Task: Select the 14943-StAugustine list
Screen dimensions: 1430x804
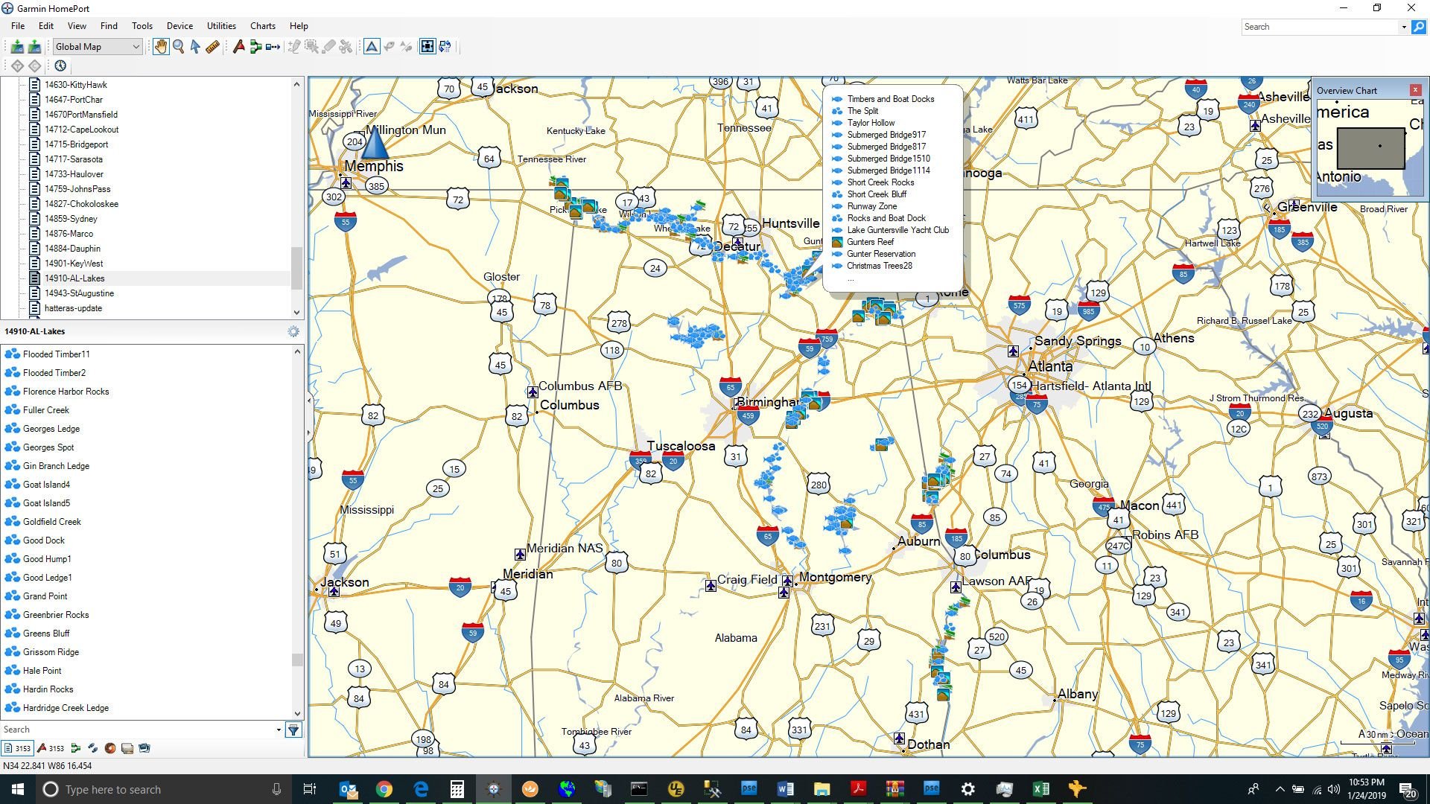Action: (79, 293)
